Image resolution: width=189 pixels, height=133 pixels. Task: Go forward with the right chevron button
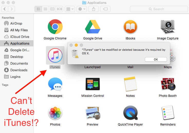[12, 9]
